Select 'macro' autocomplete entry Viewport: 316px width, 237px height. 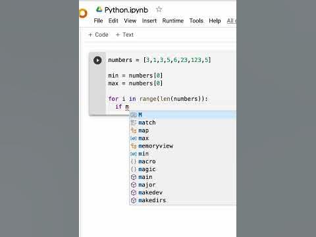coord(183,161)
